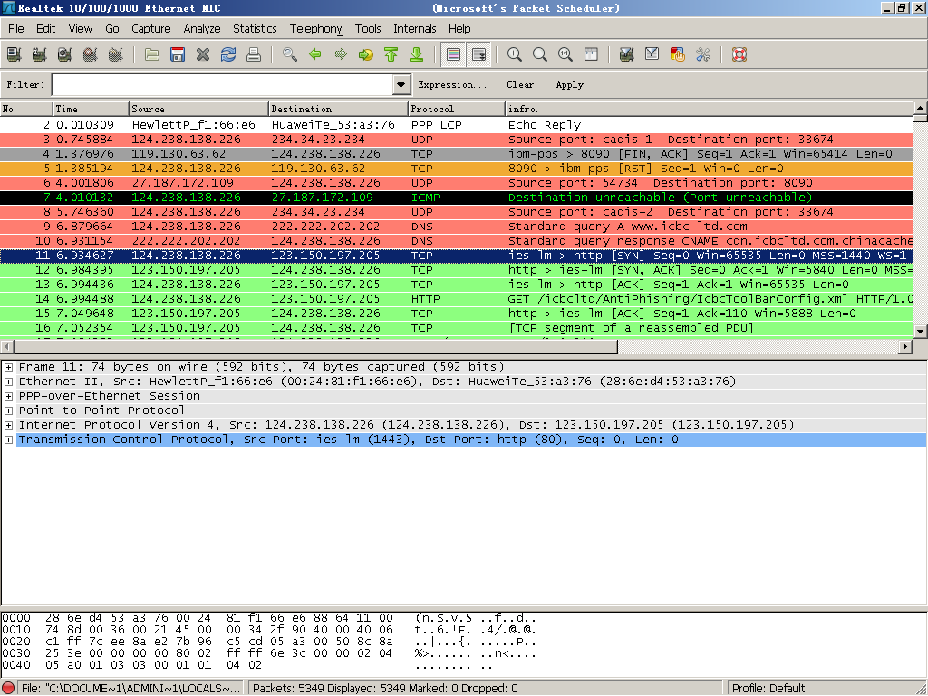Expand Transmission Control Protocol node
The width and height of the screenshot is (928, 696).
pos(8,440)
